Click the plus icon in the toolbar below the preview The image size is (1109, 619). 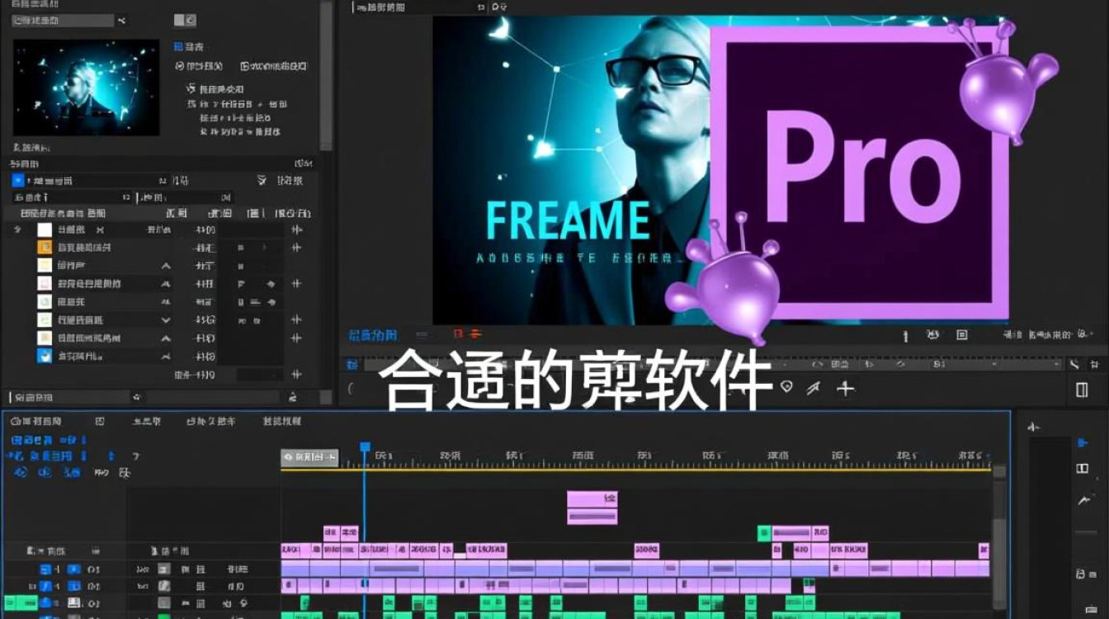pyautogui.click(x=846, y=388)
